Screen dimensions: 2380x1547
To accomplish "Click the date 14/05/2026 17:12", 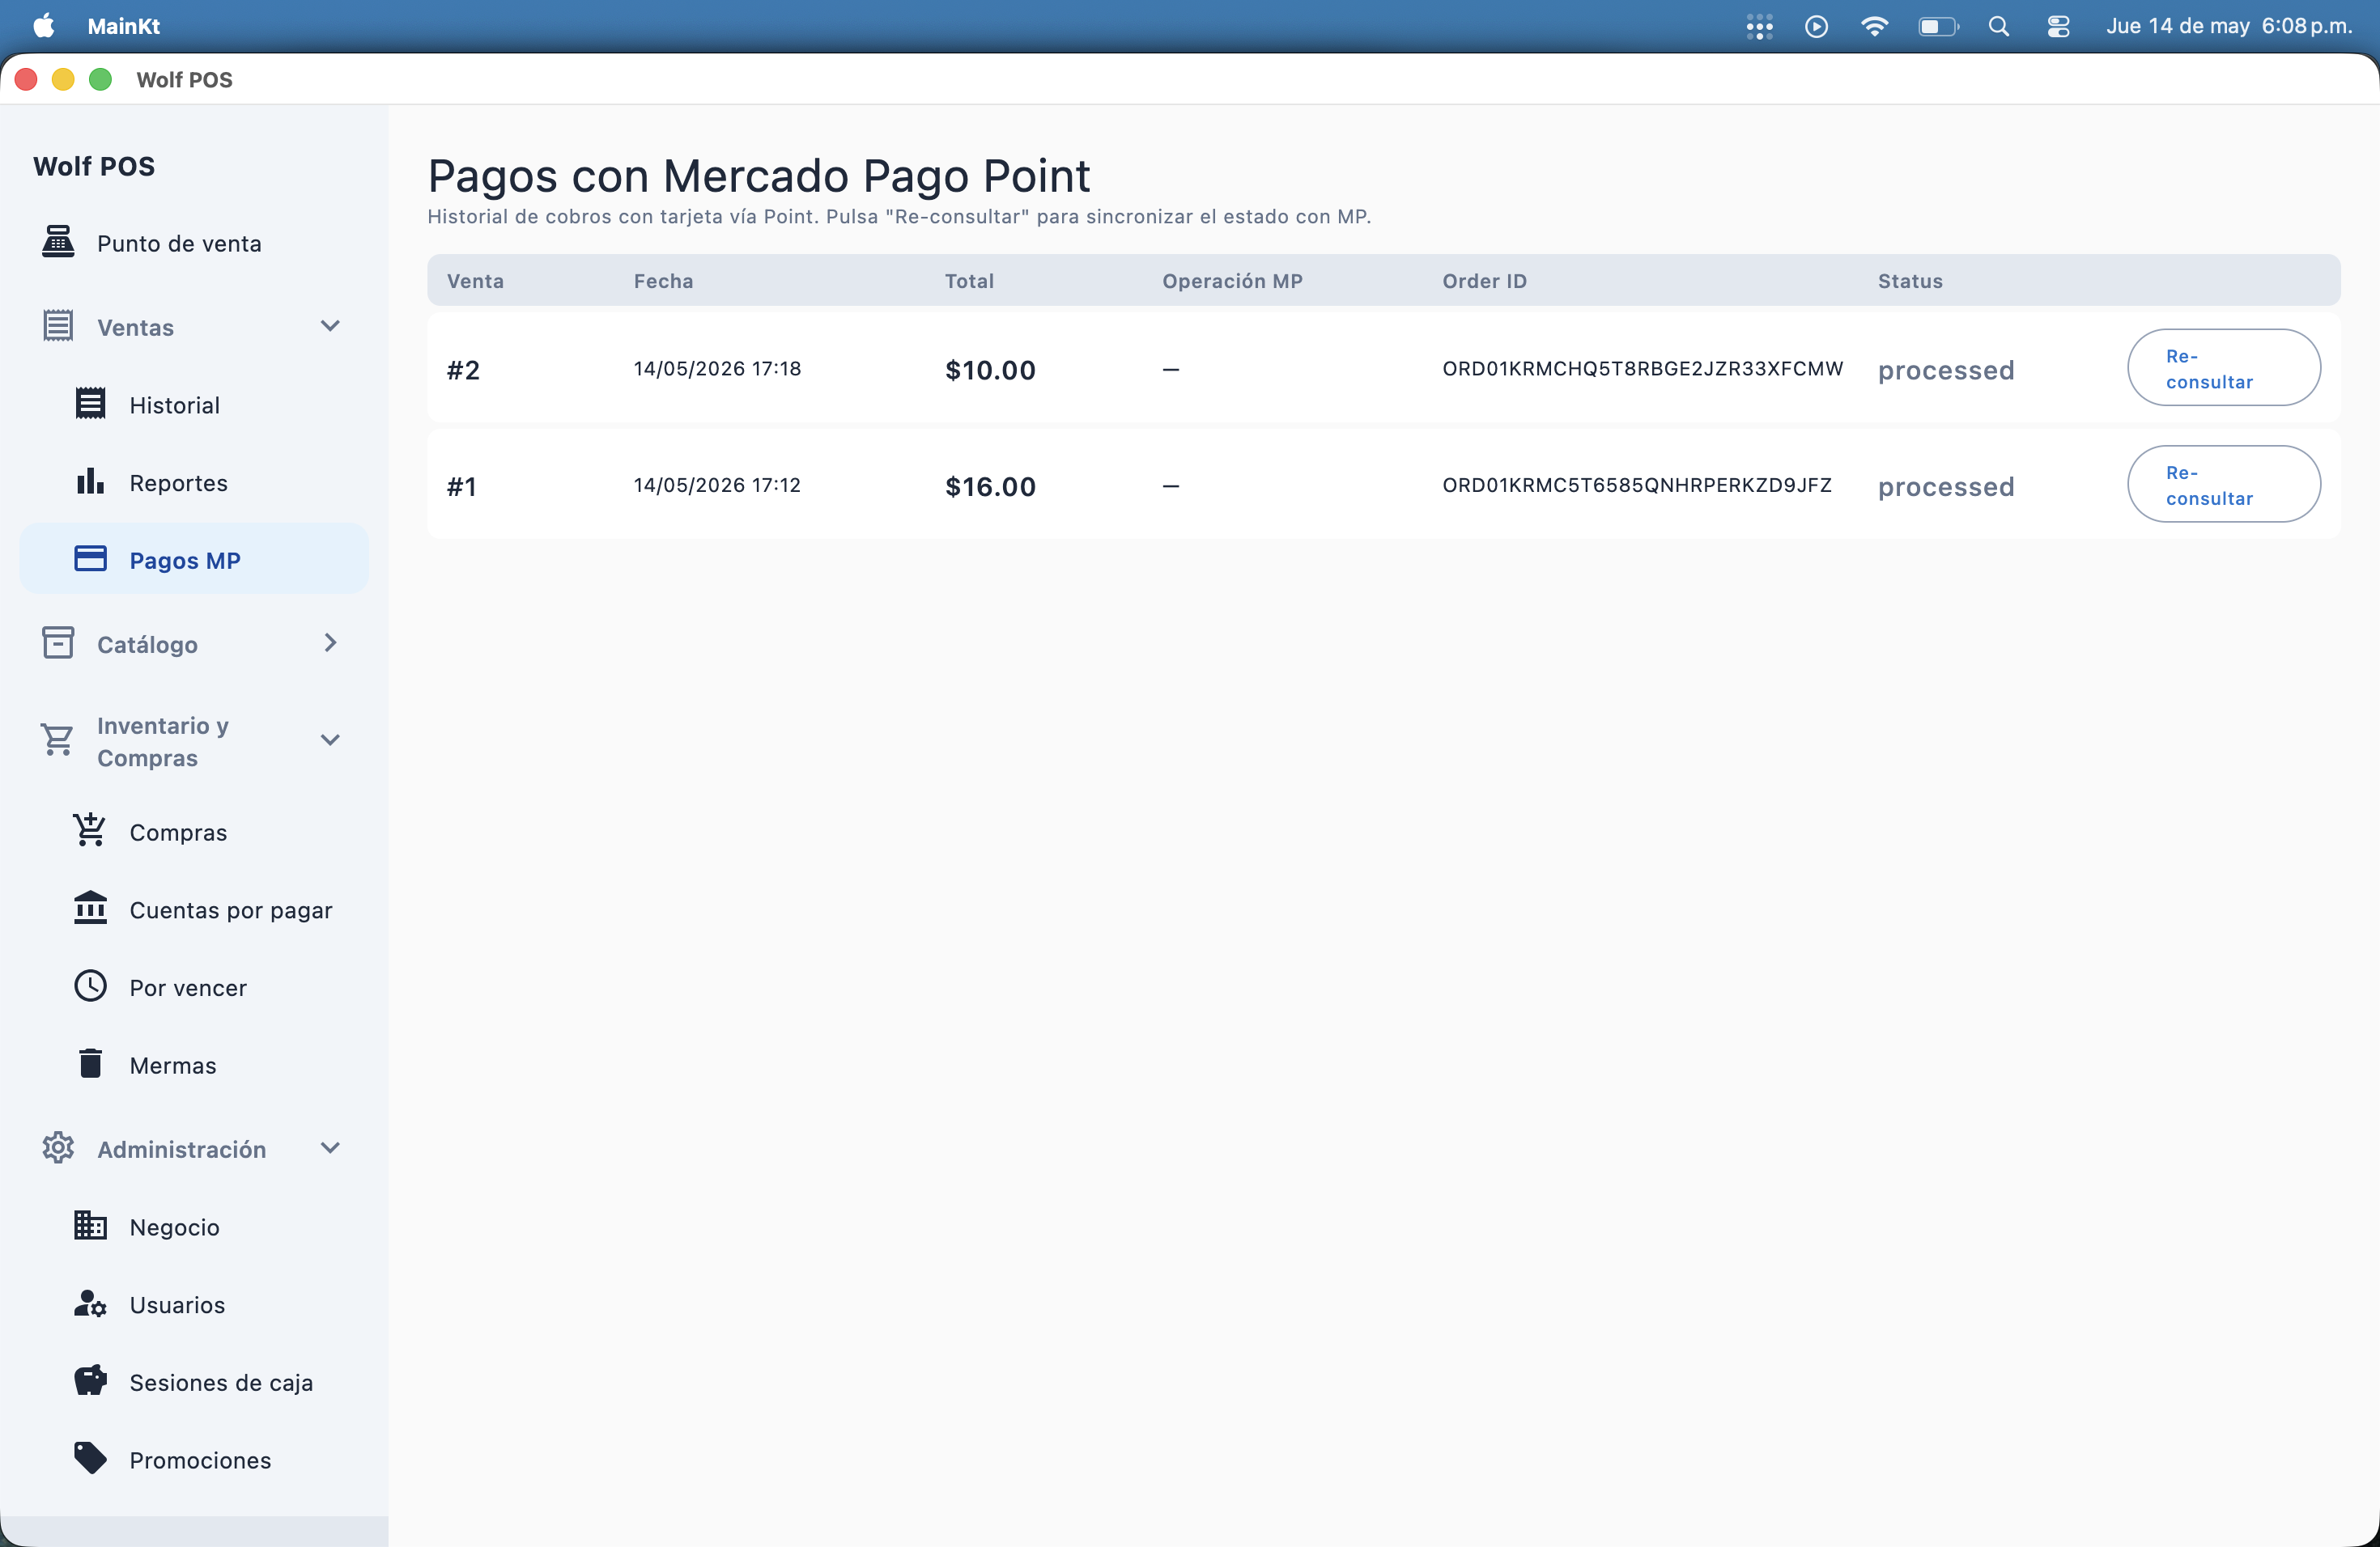I will (x=717, y=485).
